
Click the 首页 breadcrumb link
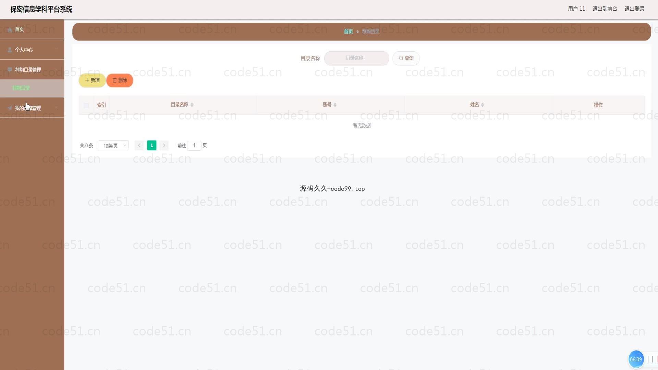pos(348,32)
